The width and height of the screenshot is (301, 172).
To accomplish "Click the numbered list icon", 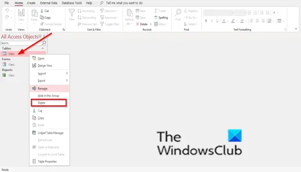I will tap(255, 12).
